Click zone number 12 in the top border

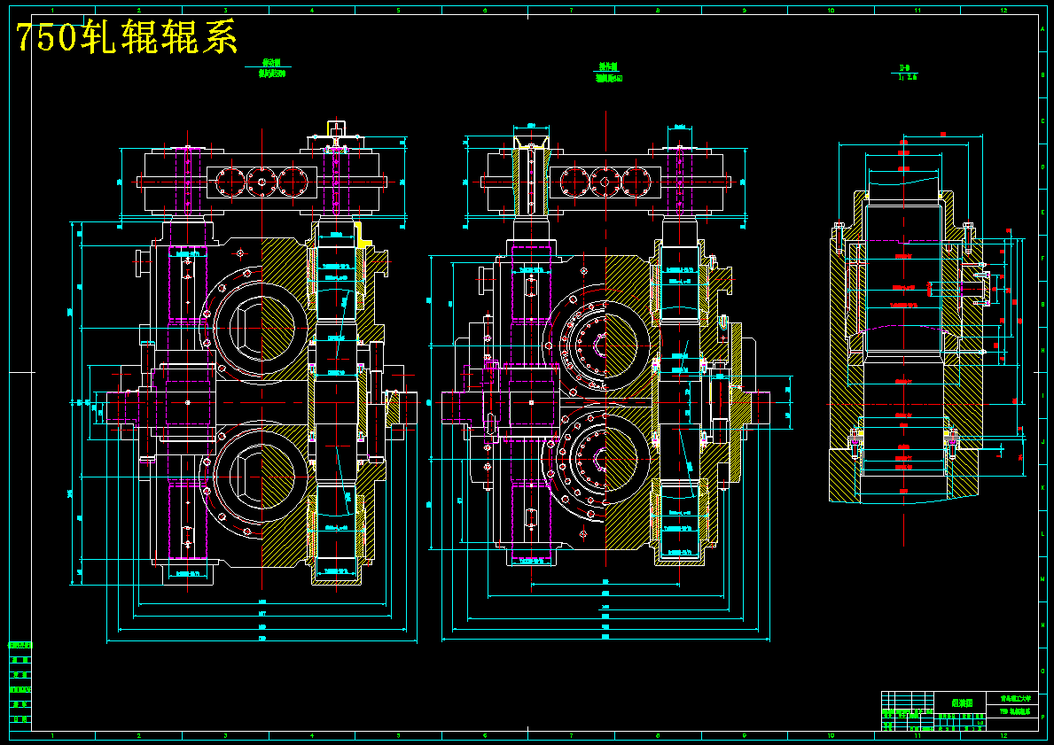(x=1003, y=11)
